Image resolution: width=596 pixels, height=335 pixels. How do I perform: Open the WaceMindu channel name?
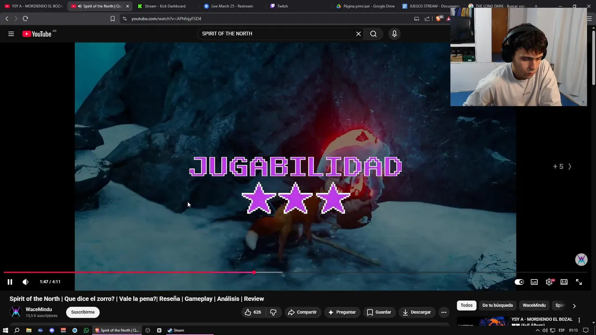coord(39,309)
